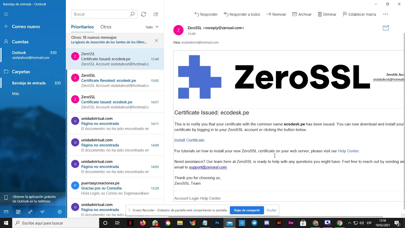Open the 14:03 unidadvirtual.com email

(x=115, y=167)
